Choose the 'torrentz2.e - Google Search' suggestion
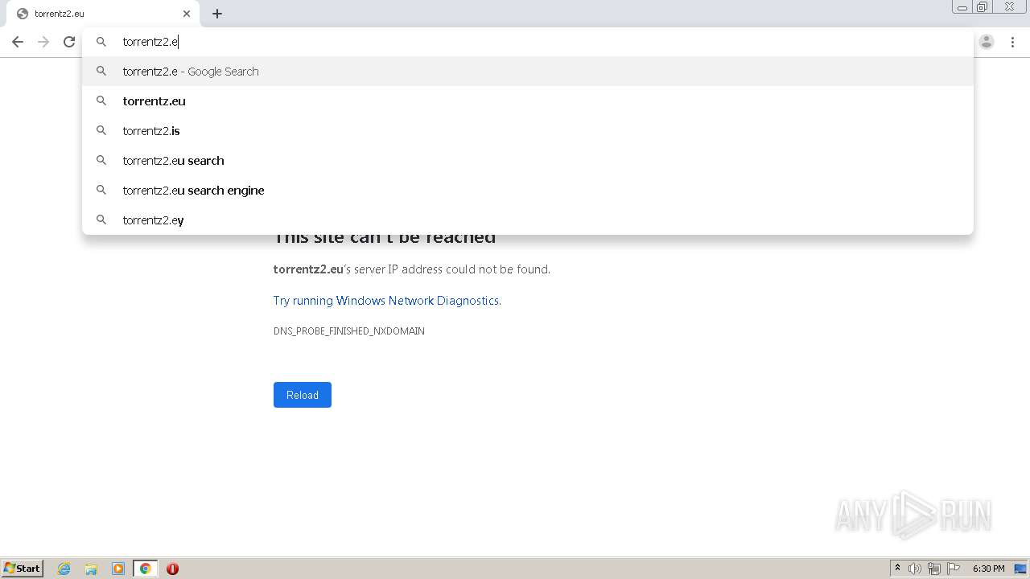The width and height of the screenshot is (1030, 579). tap(528, 72)
